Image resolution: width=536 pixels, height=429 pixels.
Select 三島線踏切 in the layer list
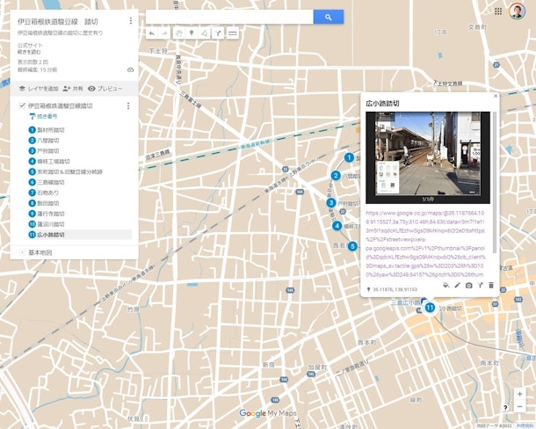click(x=52, y=182)
